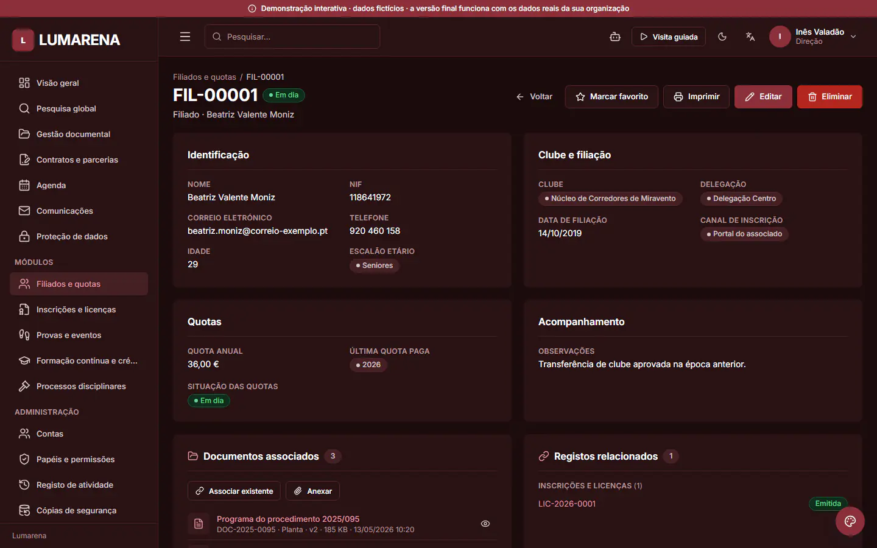Click the email beatriz.moniz@correio-exemplo.pt

pyautogui.click(x=258, y=231)
